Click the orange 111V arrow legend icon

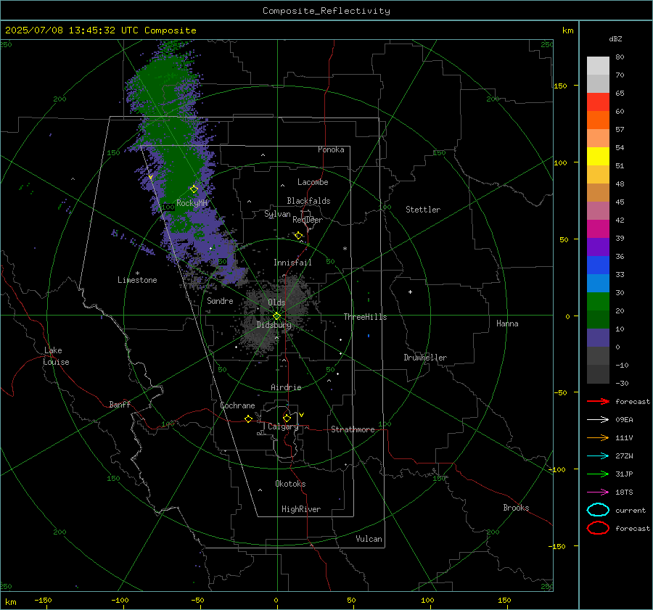(x=598, y=437)
